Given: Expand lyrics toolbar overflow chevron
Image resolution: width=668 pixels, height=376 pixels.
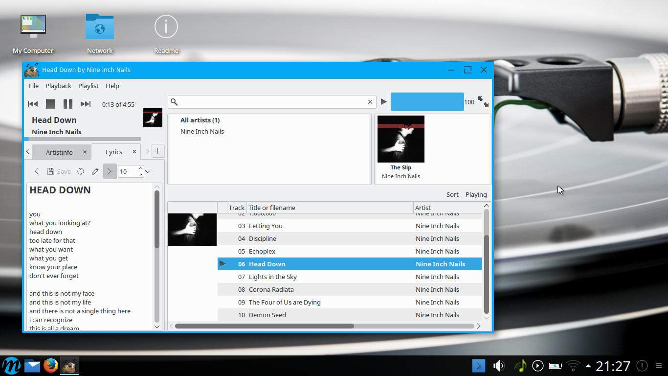Looking at the screenshot, I should point(148,171).
